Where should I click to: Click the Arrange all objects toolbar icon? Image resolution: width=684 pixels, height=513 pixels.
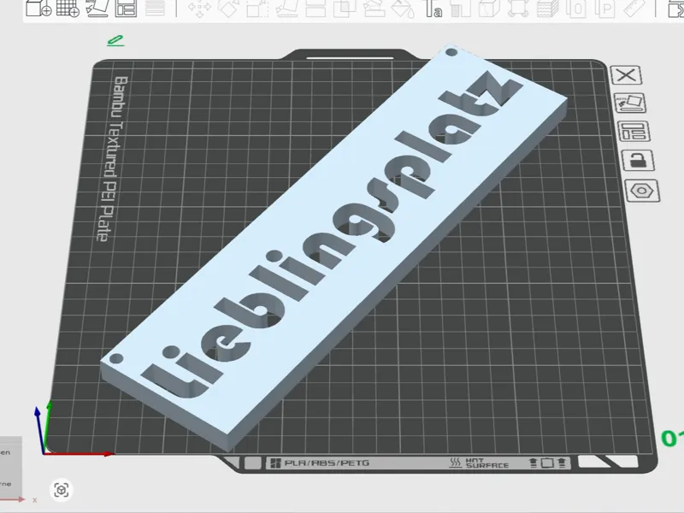tap(126, 8)
